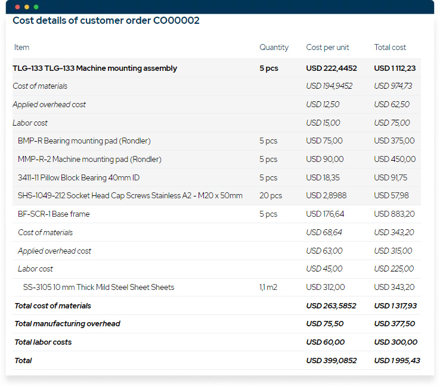The image size is (440, 387).
Task: Click unit cost 'USD 312,00'
Action: click(325, 287)
